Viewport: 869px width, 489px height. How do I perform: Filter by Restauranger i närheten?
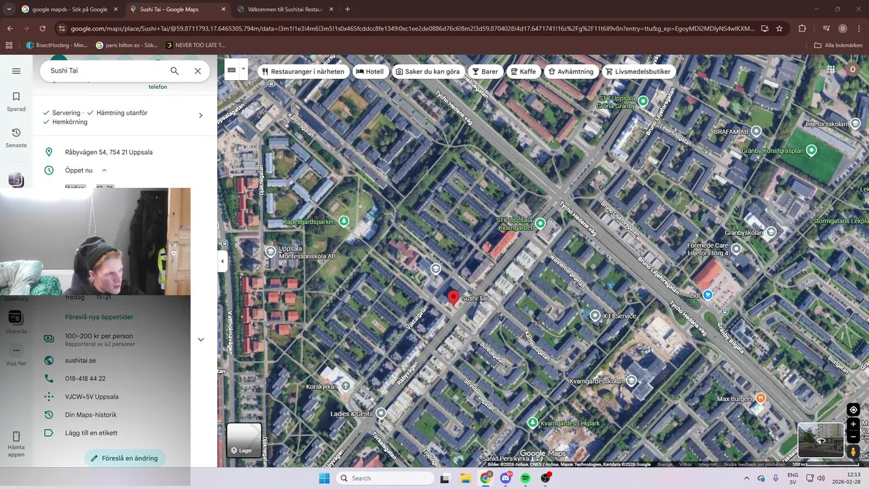pos(303,71)
